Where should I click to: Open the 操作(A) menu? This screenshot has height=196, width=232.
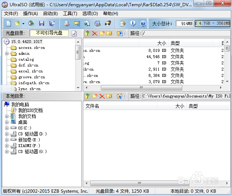coord(30,14)
